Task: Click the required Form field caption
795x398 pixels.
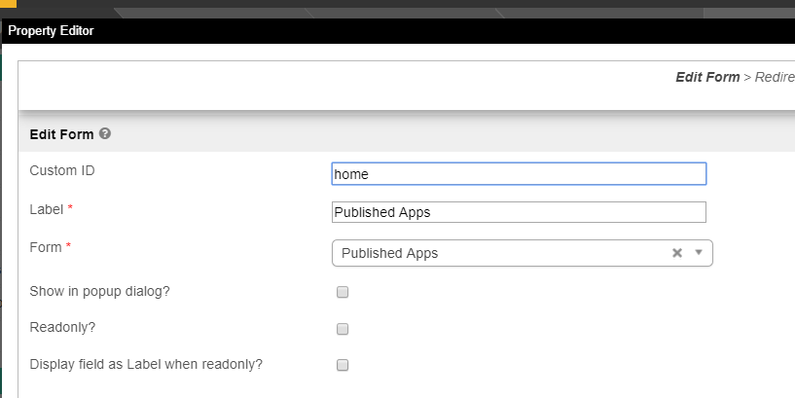Action: [46, 247]
